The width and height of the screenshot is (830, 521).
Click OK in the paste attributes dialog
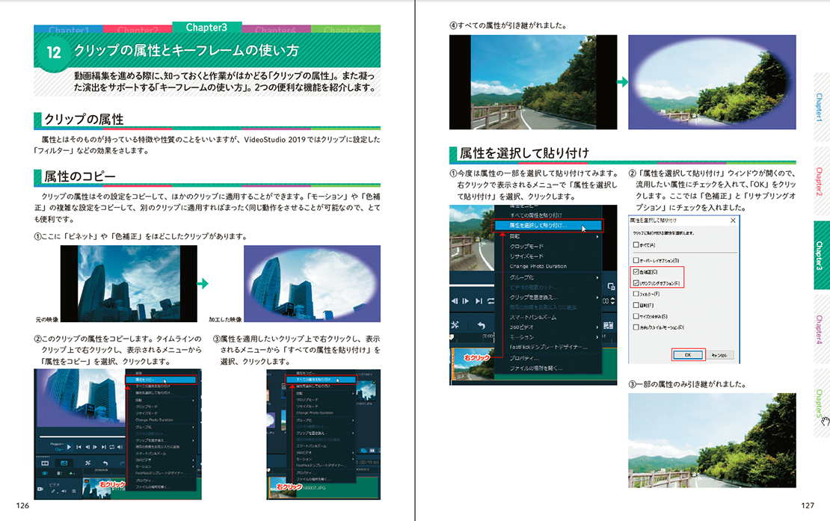(687, 354)
